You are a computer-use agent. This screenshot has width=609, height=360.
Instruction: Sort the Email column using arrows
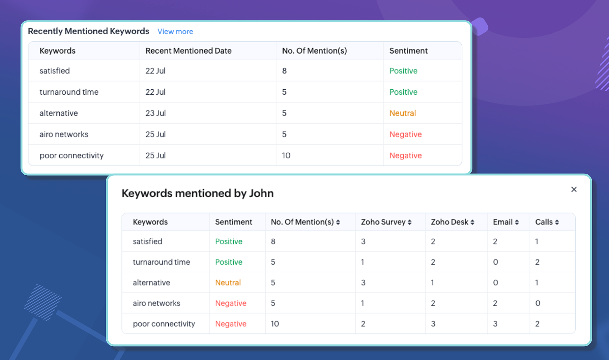coord(517,222)
